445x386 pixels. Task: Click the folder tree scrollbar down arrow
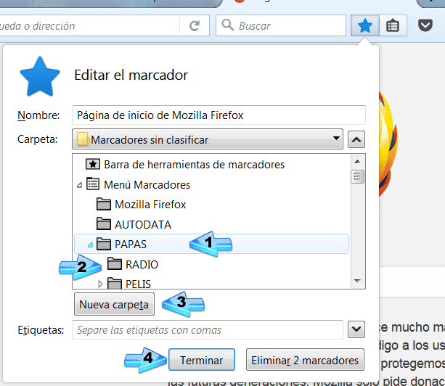(358, 281)
